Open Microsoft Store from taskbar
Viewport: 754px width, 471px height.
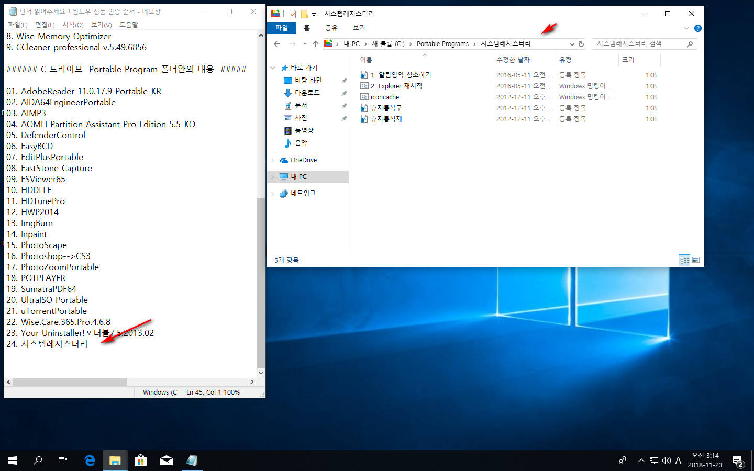click(x=140, y=461)
